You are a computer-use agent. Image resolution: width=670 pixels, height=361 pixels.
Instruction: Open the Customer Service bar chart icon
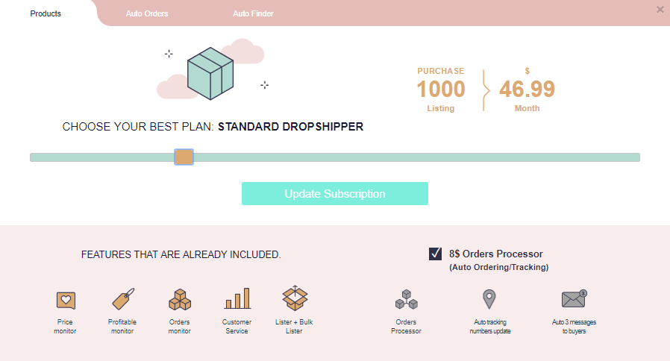(237, 298)
